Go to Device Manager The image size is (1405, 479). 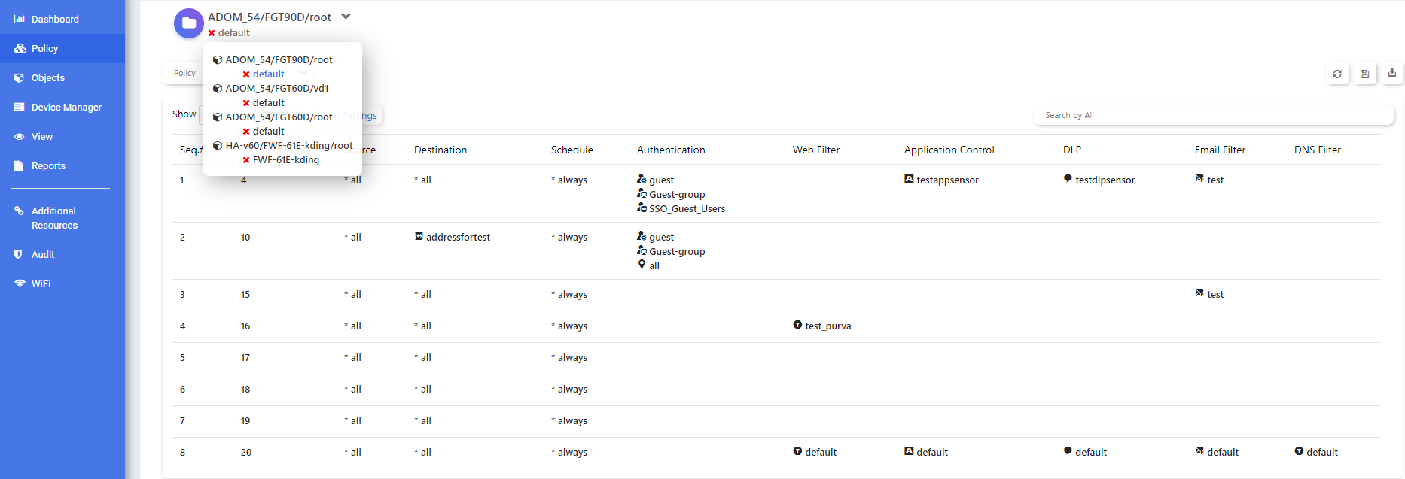pos(62,107)
